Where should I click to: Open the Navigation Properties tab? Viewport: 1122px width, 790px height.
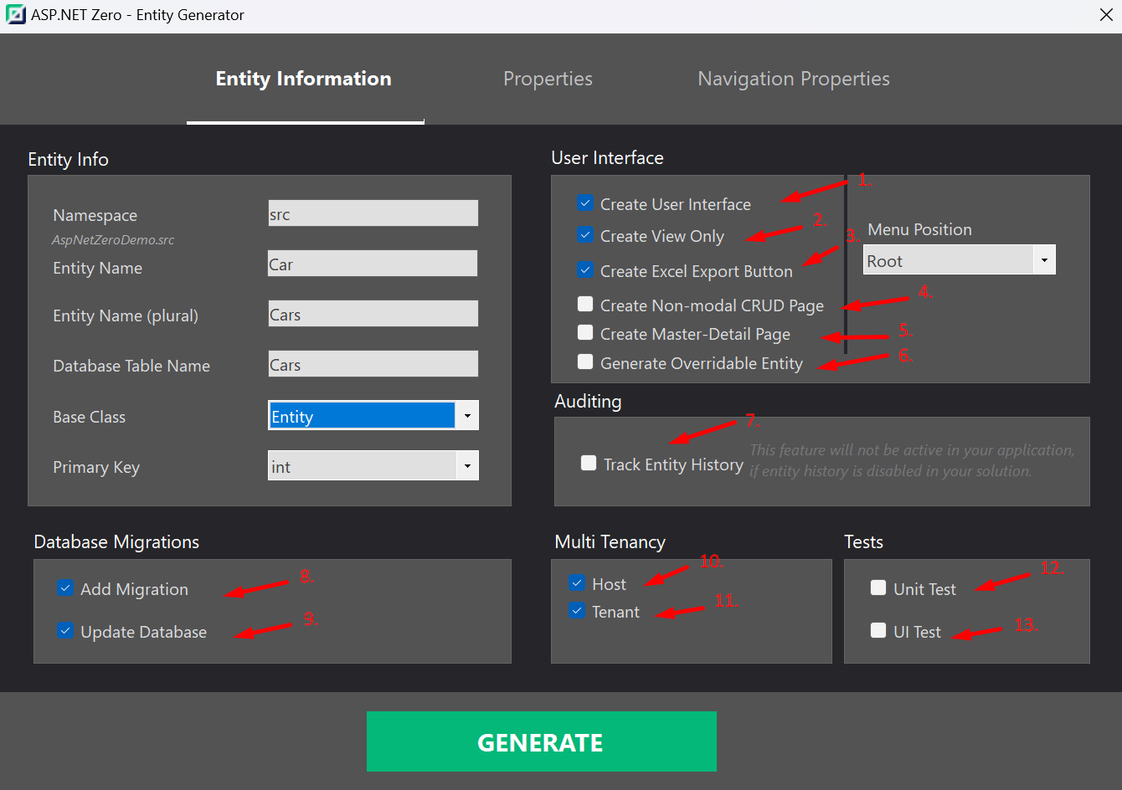pyautogui.click(x=792, y=79)
